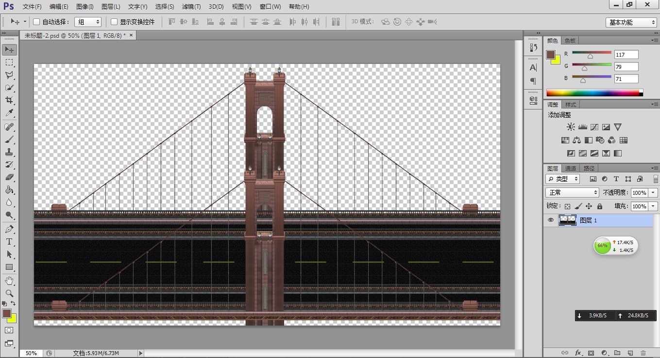Select the Crop tool
The image size is (660, 358).
9,100
